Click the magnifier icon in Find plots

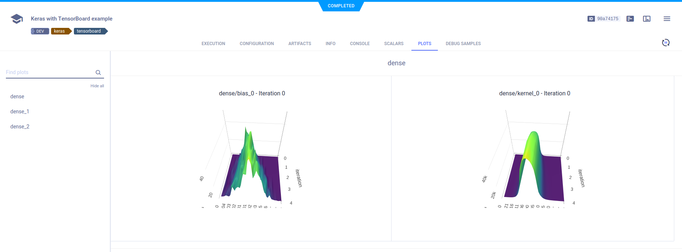98,73
